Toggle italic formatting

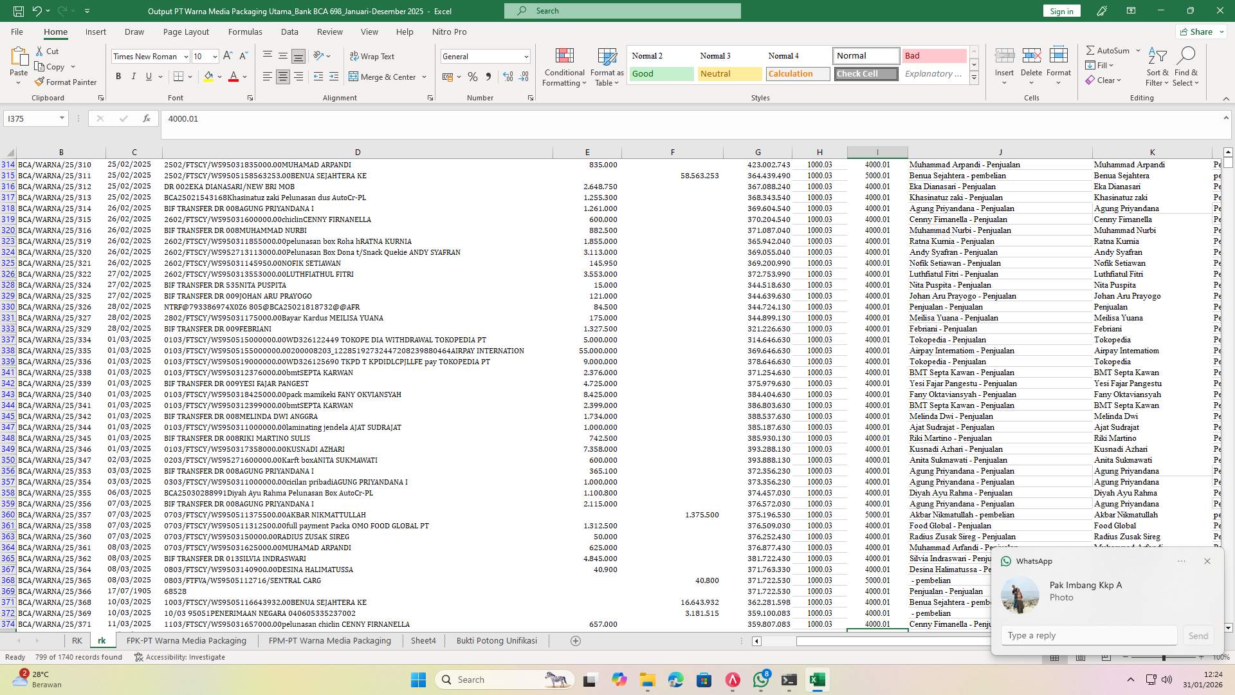click(x=133, y=76)
